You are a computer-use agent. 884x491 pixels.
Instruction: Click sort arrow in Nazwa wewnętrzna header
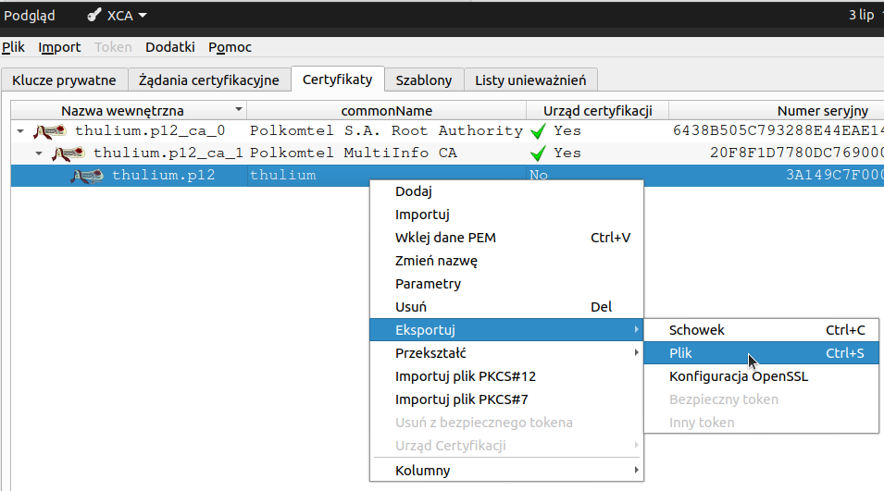pyautogui.click(x=239, y=109)
